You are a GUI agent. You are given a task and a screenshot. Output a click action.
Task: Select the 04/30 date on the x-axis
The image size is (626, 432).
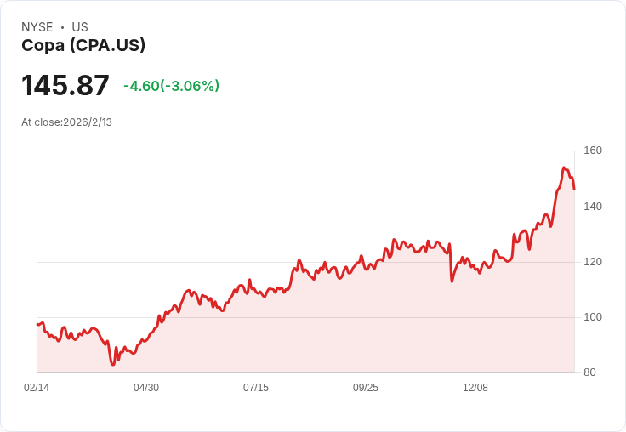pos(146,388)
